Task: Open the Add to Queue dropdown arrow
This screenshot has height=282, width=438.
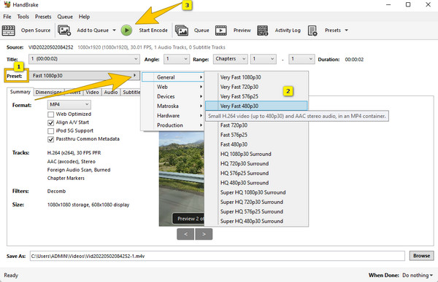Action: (x=115, y=30)
